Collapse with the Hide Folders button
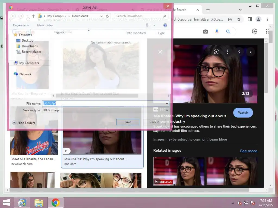The height and width of the screenshot is (208, 278). click(x=24, y=123)
